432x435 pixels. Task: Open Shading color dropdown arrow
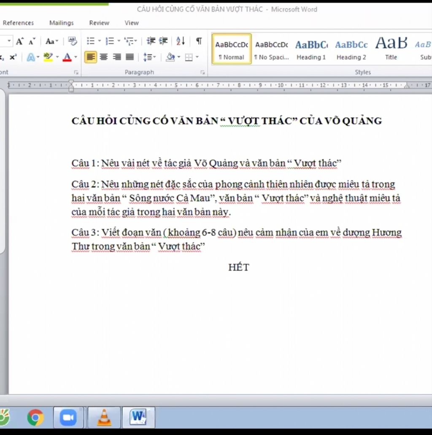(x=179, y=57)
